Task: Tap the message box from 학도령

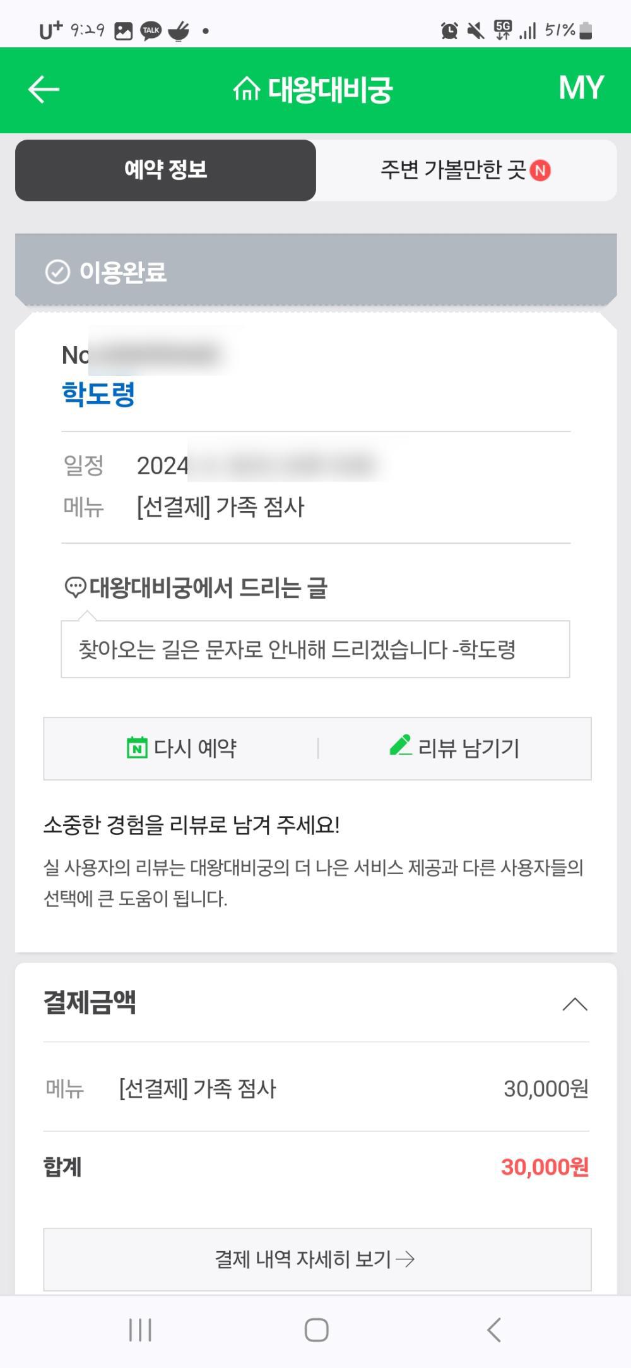Action: [x=315, y=649]
